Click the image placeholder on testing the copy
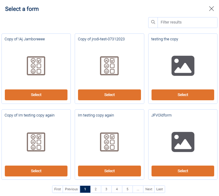The width and height of the screenshot is (219, 196). tap(183, 66)
